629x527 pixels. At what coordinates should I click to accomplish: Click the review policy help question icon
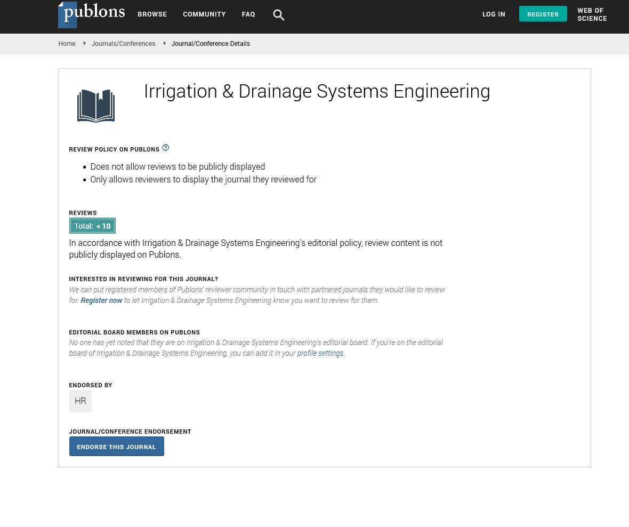pyautogui.click(x=166, y=148)
